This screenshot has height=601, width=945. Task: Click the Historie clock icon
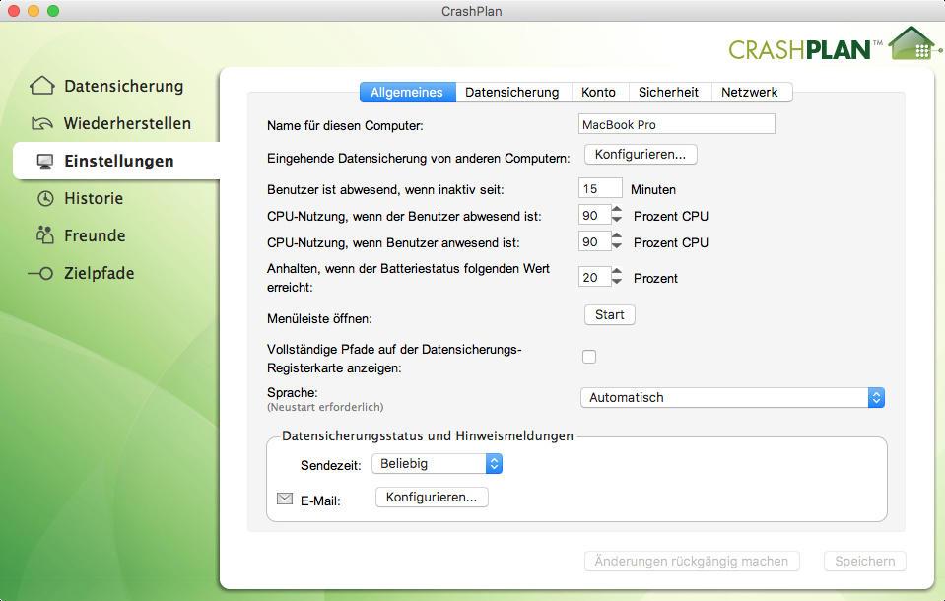pyautogui.click(x=45, y=198)
